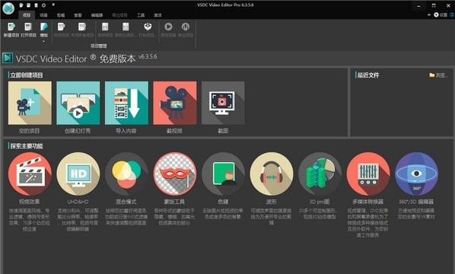Switch to the 场景 (Scenes) tab
Screen dimensions: 455x274
[x=43, y=15]
